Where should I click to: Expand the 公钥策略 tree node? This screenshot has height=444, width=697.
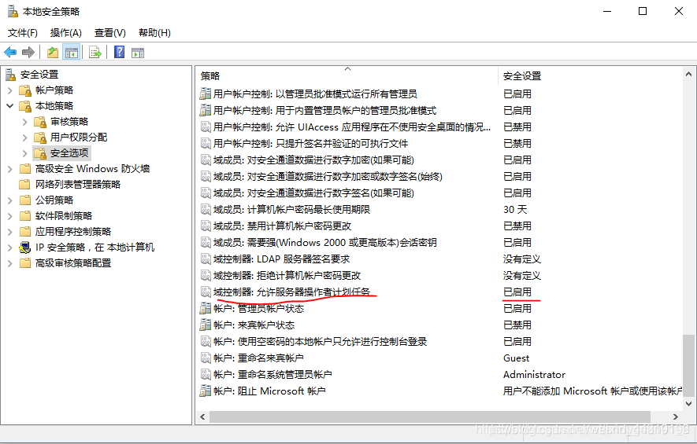pos(10,200)
